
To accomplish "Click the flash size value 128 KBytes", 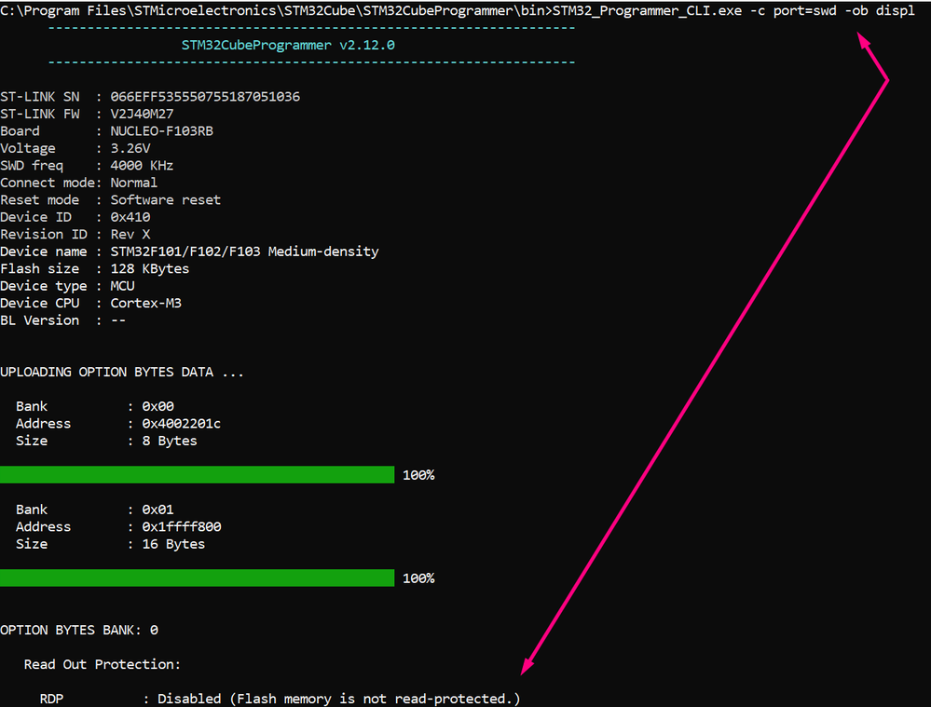I will pos(149,268).
